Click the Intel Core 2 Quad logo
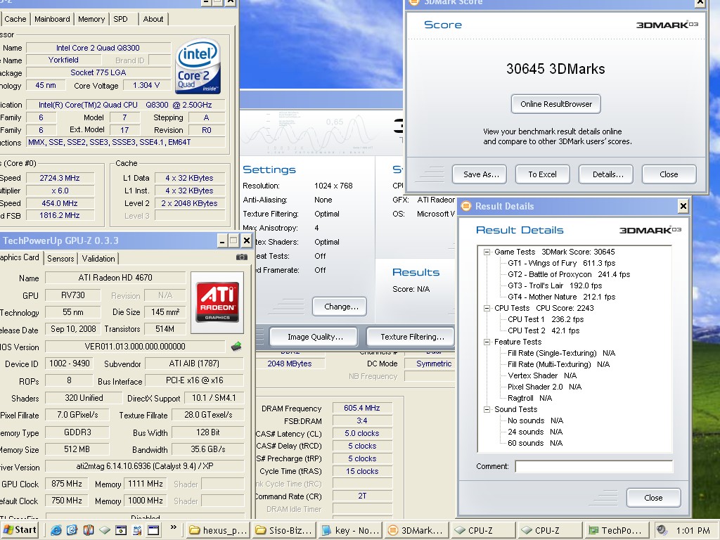720x540 pixels. [198, 67]
